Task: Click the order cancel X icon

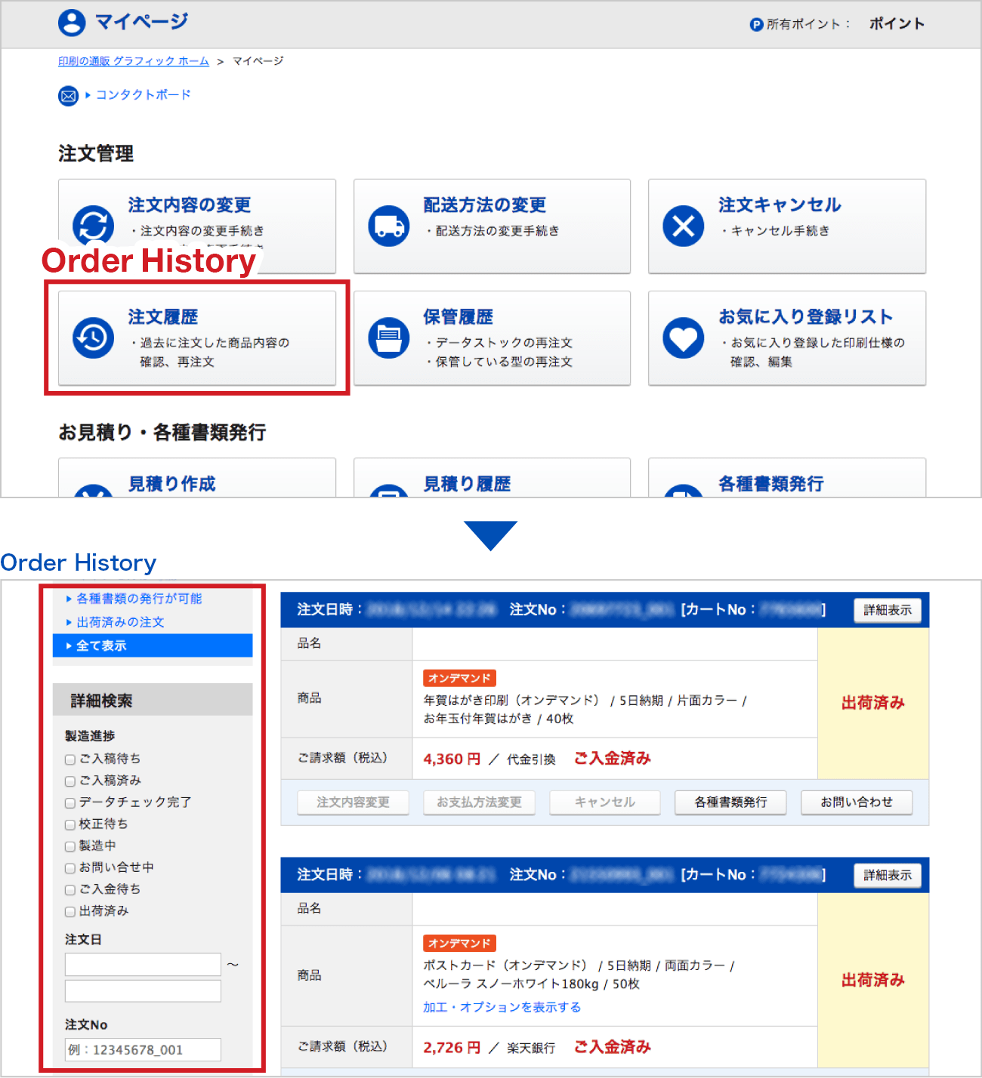Action: (x=683, y=225)
